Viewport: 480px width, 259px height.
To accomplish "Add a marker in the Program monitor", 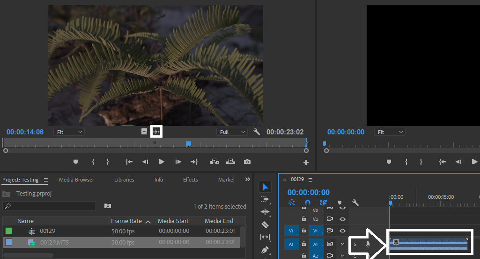I will click(x=389, y=162).
